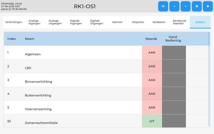Toggle Hand Bediening cell for Zomernachtventilatie
The width and height of the screenshot is (214, 134).
click(174, 121)
